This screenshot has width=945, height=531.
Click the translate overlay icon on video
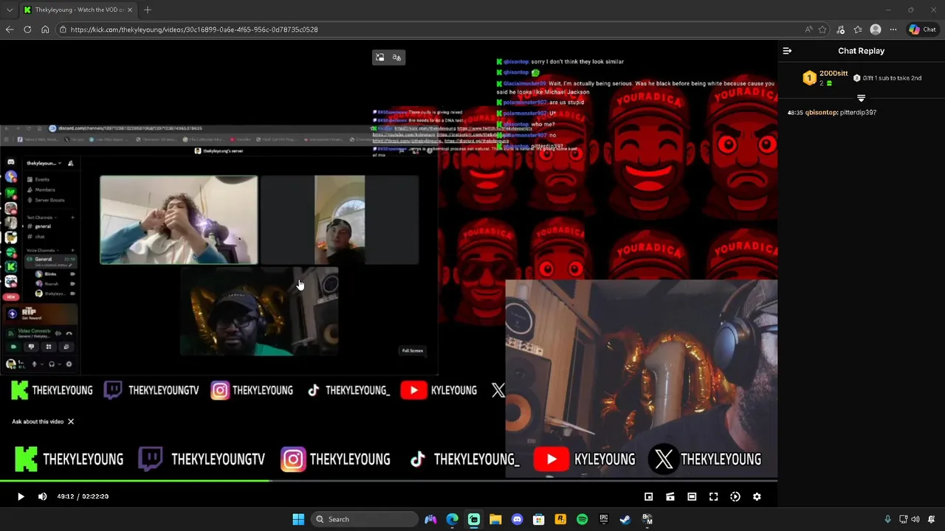(396, 58)
